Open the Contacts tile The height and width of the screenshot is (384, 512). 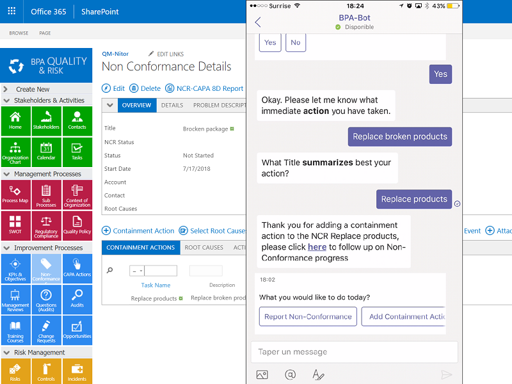(77, 121)
